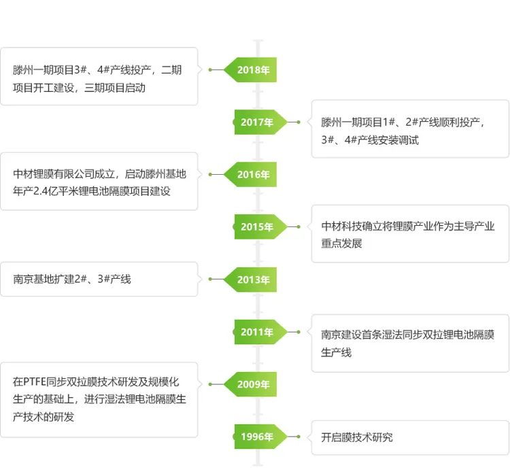This screenshot has width=510, height=472.
Task: Click the text 生产线 in the 2011 card
Action: coord(337,352)
